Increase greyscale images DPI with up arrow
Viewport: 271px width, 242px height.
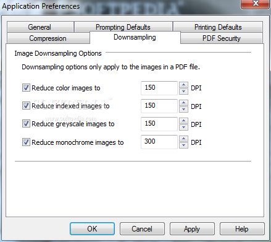pyautogui.click(x=183, y=121)
